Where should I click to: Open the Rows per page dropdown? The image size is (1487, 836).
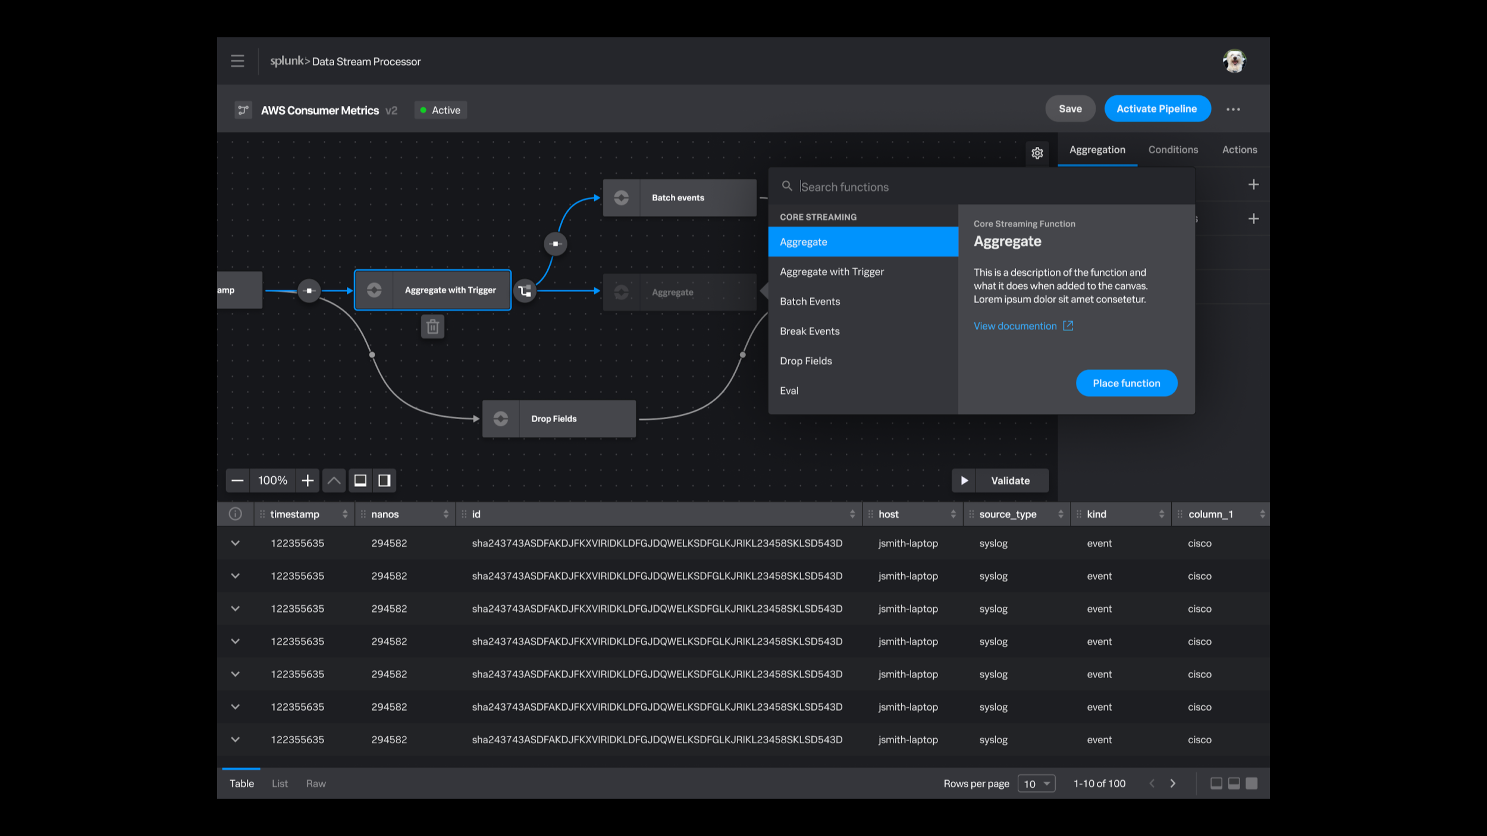click(x=1036, y=784)
